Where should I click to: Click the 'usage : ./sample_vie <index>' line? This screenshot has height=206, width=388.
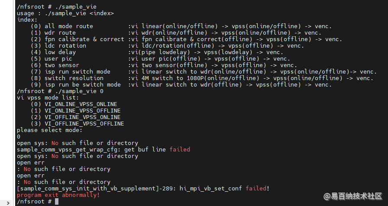click(65, 13)
